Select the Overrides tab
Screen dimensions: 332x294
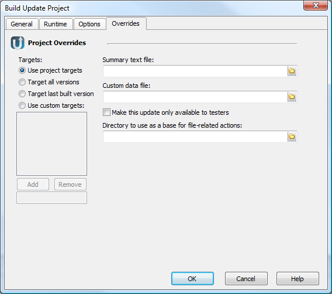126,23
